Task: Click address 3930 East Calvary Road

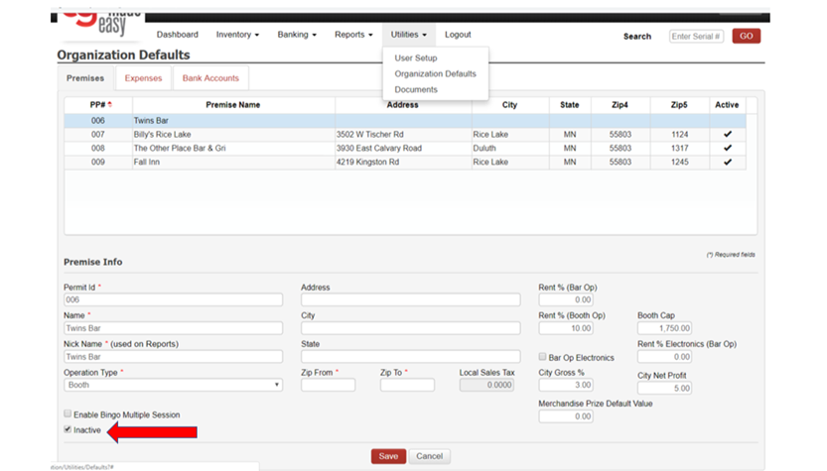Action: (379, 148)
